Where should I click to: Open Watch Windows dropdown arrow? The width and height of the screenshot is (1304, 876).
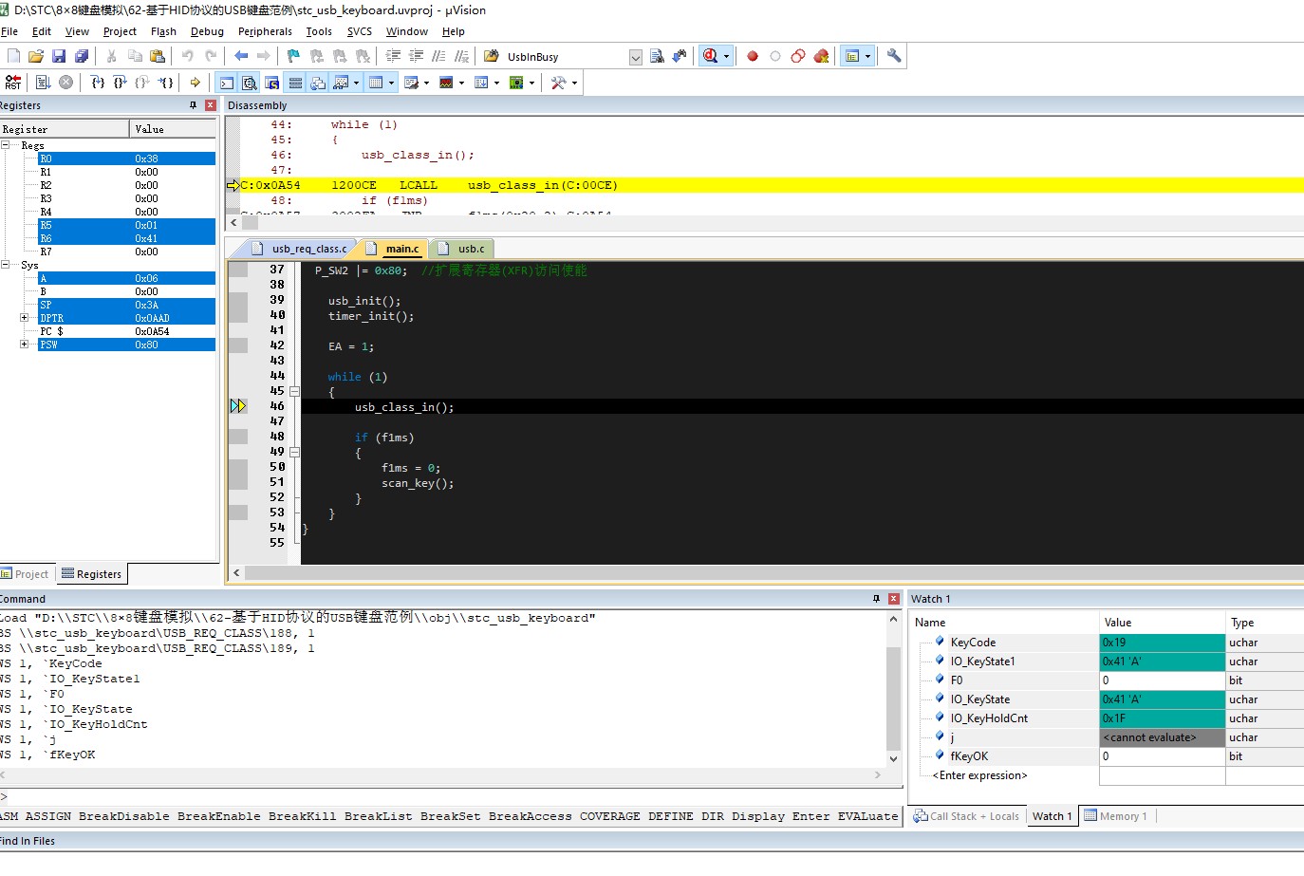click(x=357, y=83)
